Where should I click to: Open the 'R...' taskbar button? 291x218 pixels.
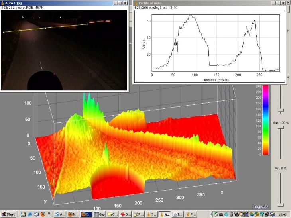tap(138, 214)
